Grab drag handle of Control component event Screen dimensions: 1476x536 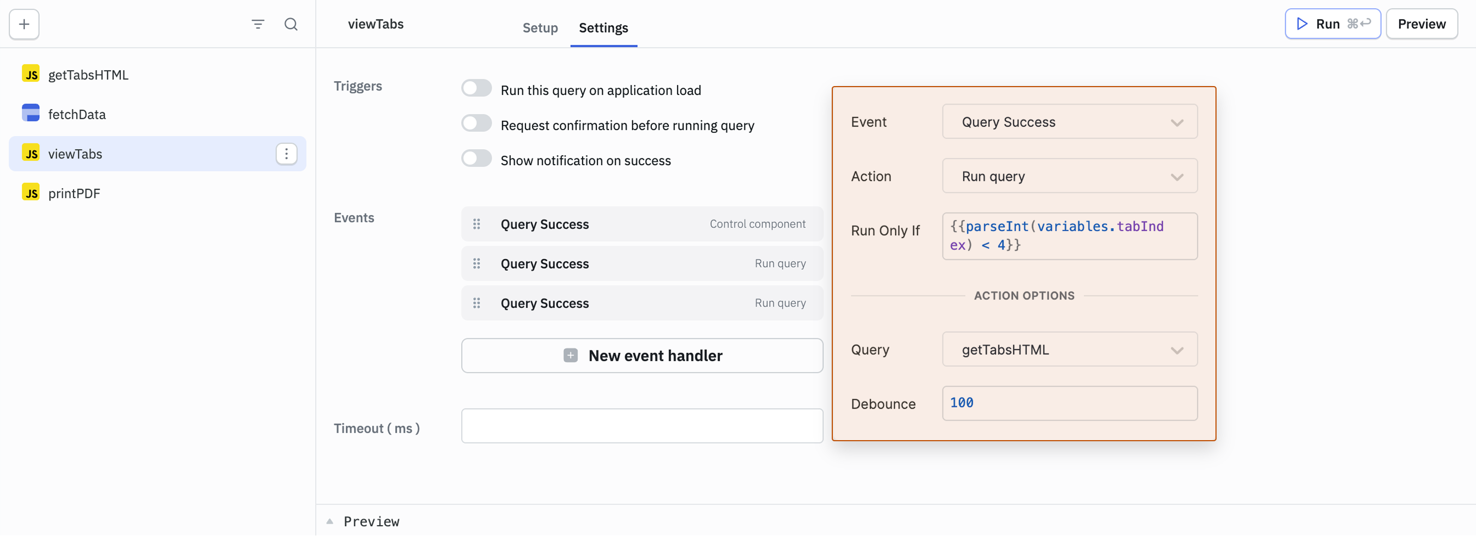point(476,224)
